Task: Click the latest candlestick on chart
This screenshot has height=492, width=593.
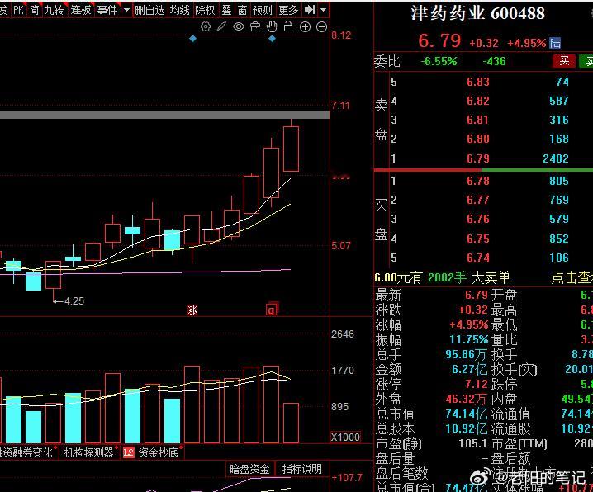Action: click(292, 149)
